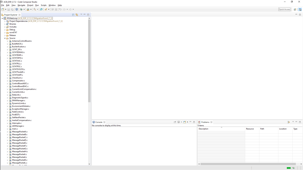Screen dimensions: 303x170
Task: Open the Window menu
Action: (52, 5)
